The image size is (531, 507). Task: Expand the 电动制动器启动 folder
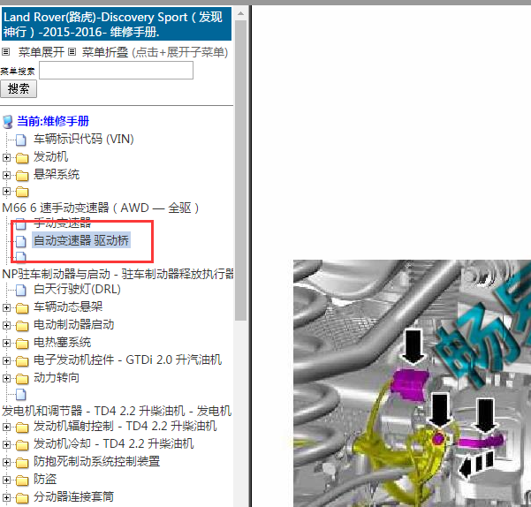6,325
